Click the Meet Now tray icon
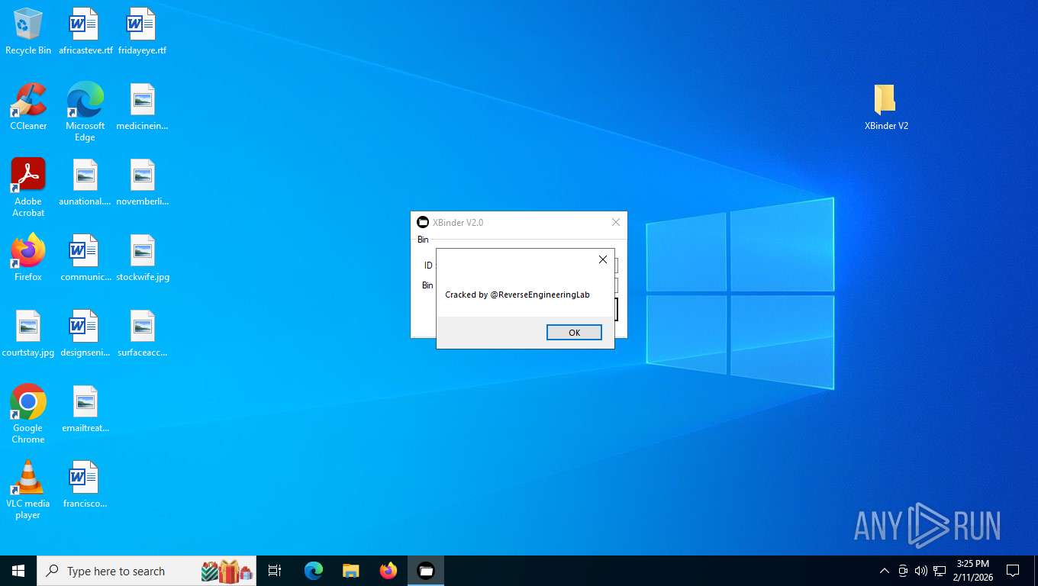The width and height of the screenshot is (1038, 586). point(903,571)
